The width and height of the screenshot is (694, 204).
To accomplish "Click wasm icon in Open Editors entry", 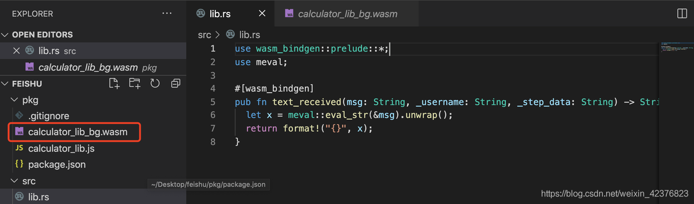I will tap(30, 67).
